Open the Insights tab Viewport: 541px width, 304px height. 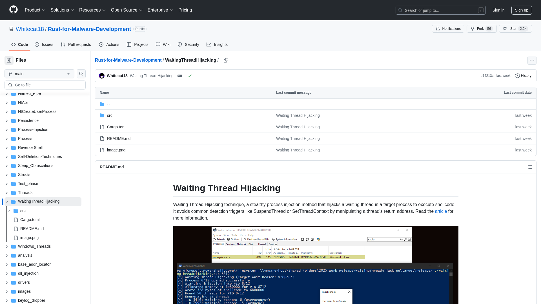tap(217, 44)
